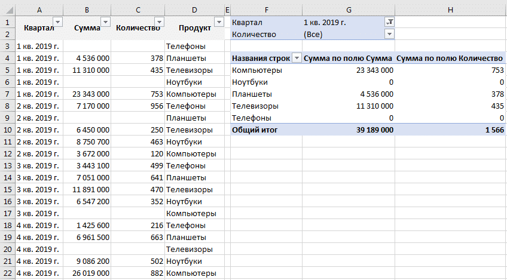Select the grand total cell 39 189 000
The width and height of the screenshot is (507, 280).
coord(372,130)
